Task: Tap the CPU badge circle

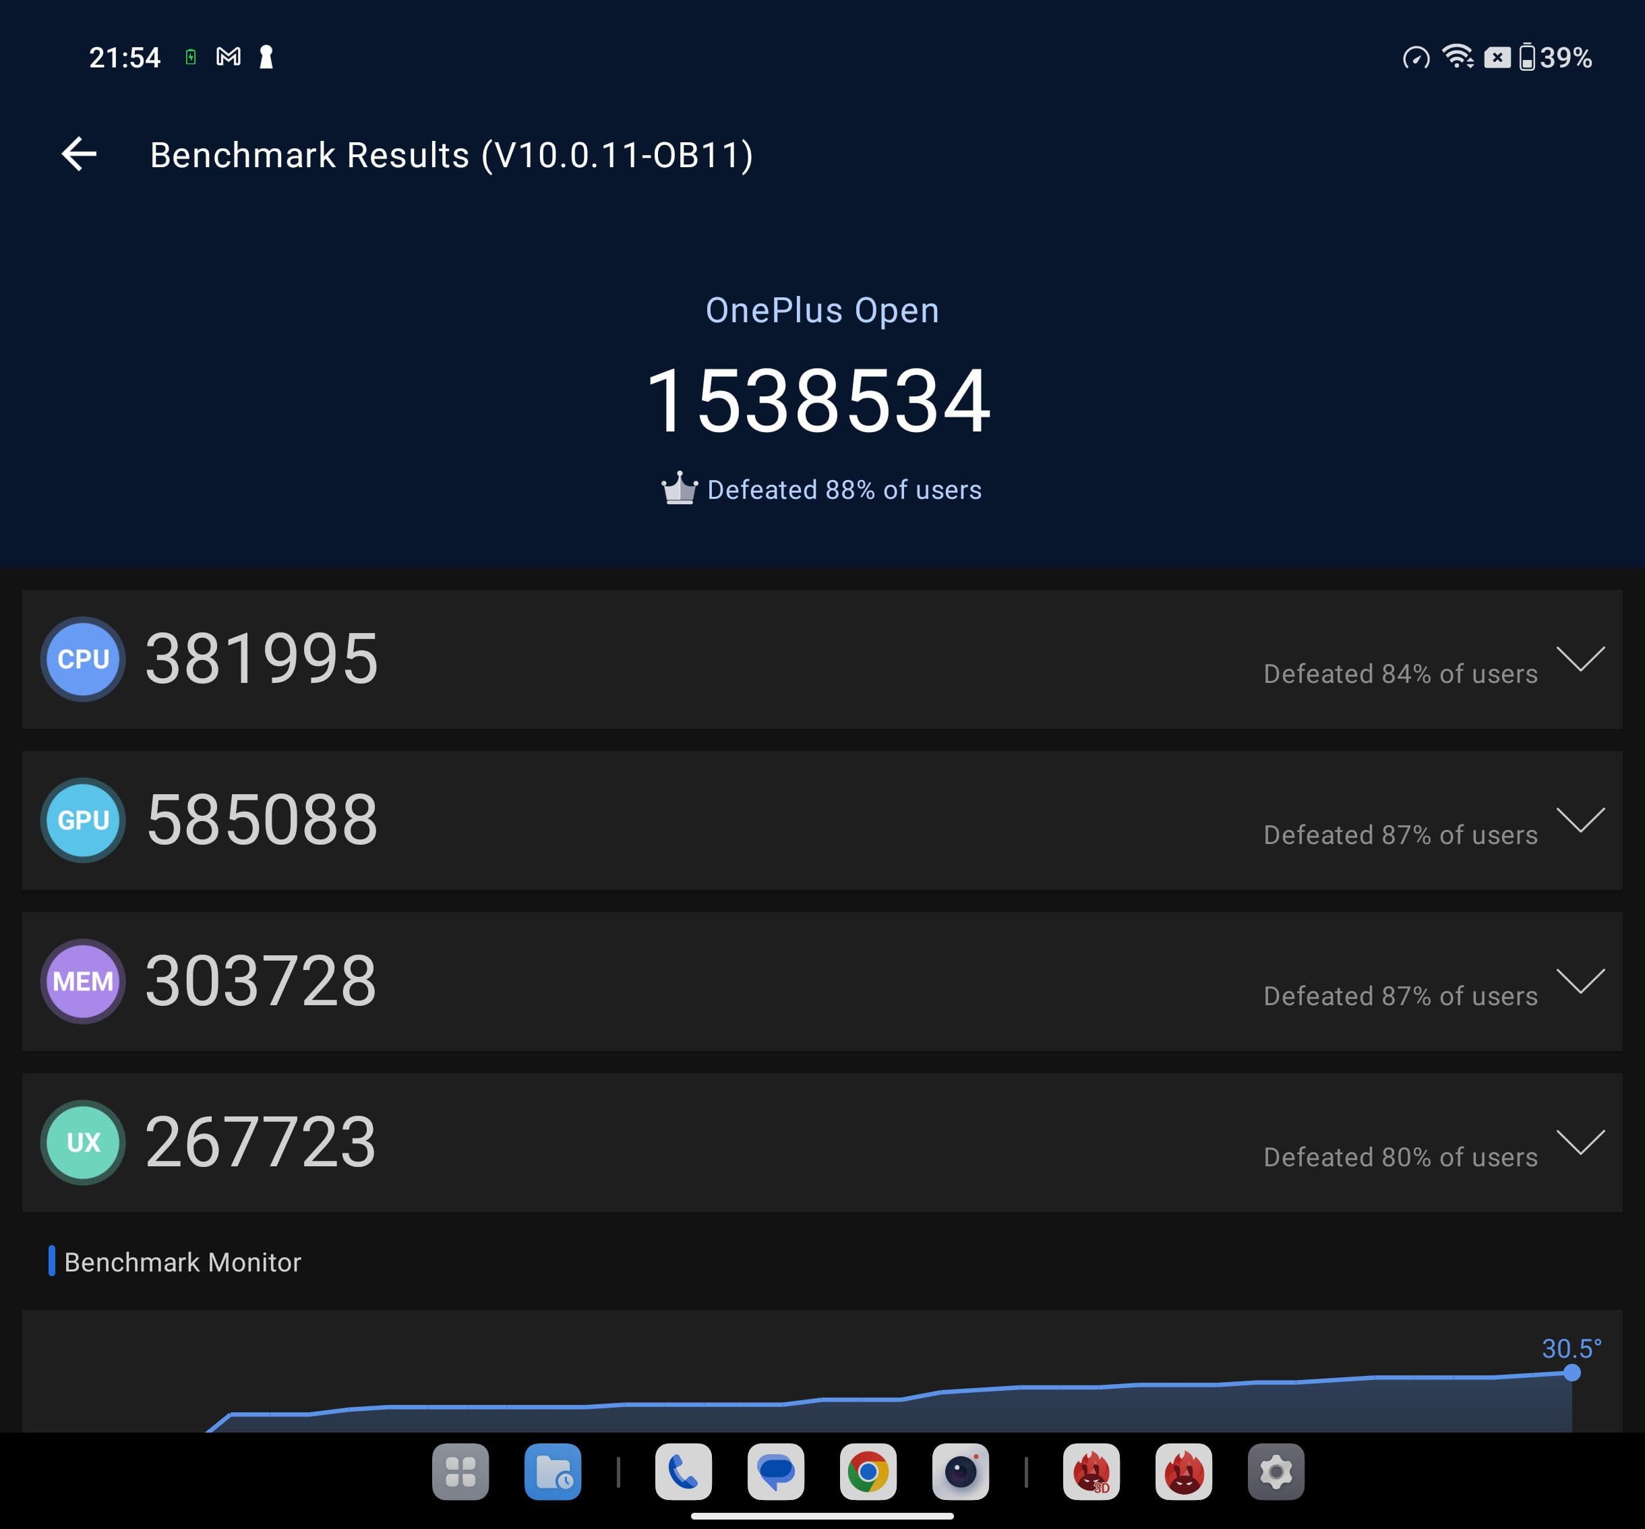Action: 84,659
